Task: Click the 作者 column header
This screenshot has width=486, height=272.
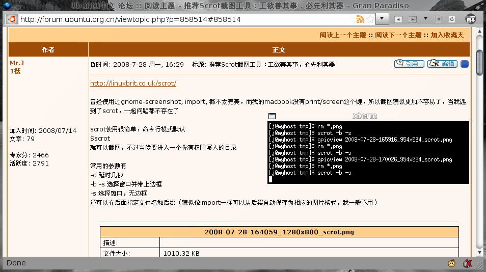Action: (48, 49)
